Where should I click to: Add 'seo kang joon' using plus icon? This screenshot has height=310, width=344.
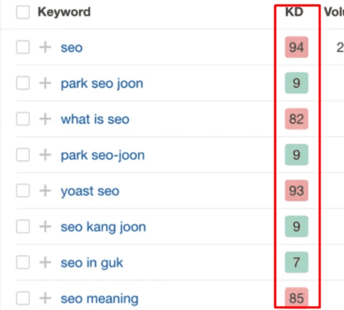(45, 227)
